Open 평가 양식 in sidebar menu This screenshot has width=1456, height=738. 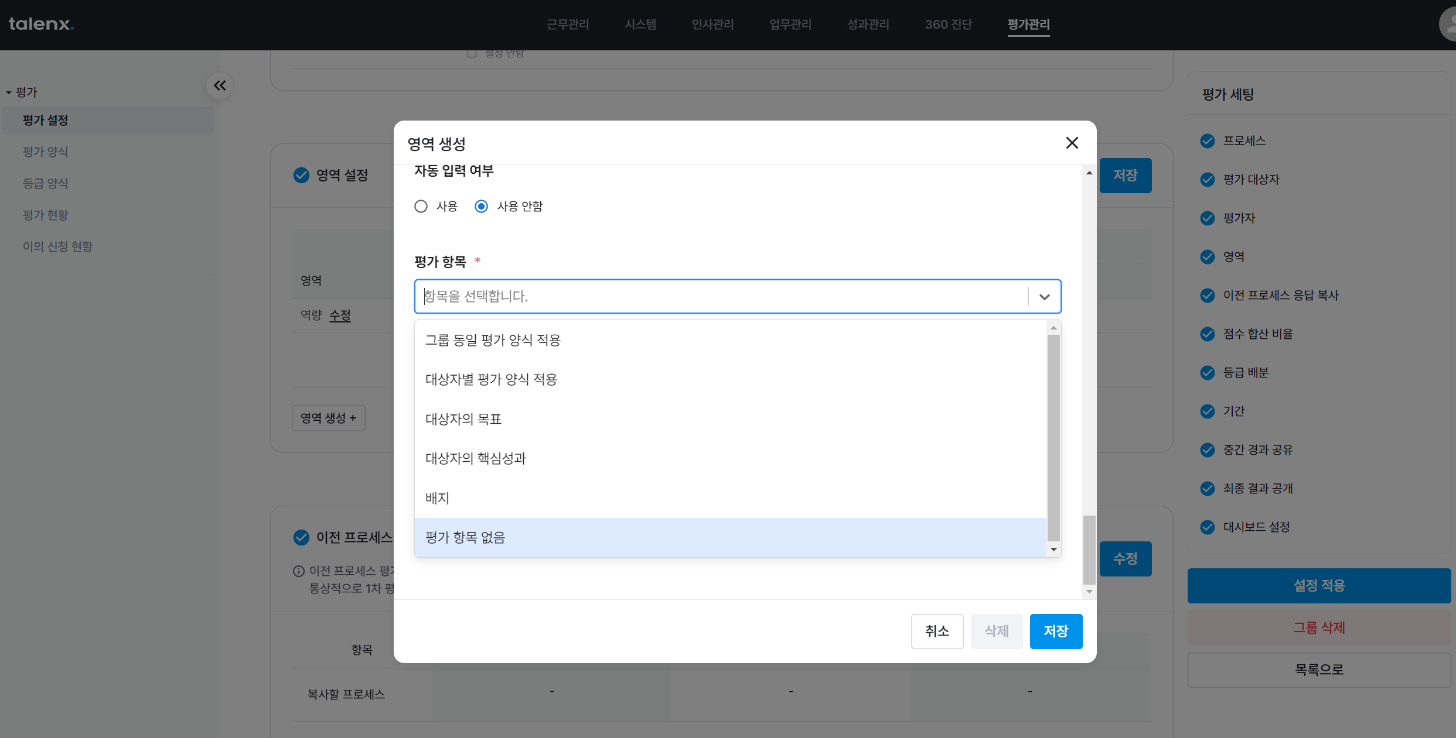tap(46, 152)
